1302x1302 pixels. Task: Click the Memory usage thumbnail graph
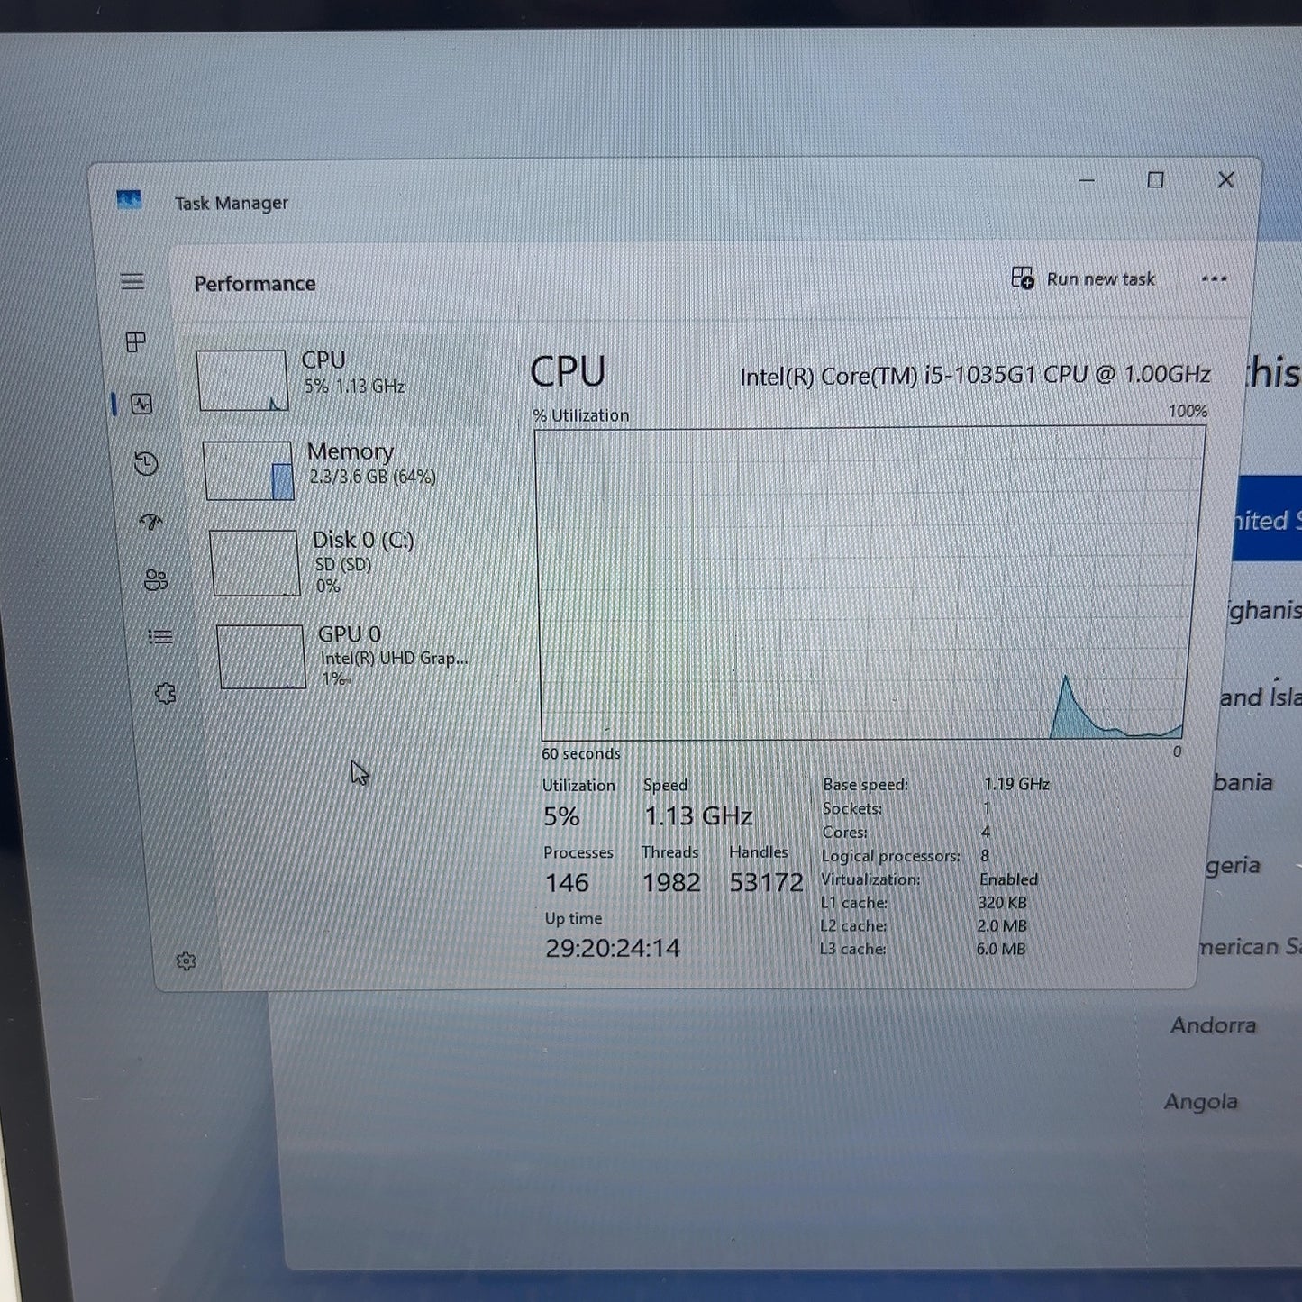(249, 470)
